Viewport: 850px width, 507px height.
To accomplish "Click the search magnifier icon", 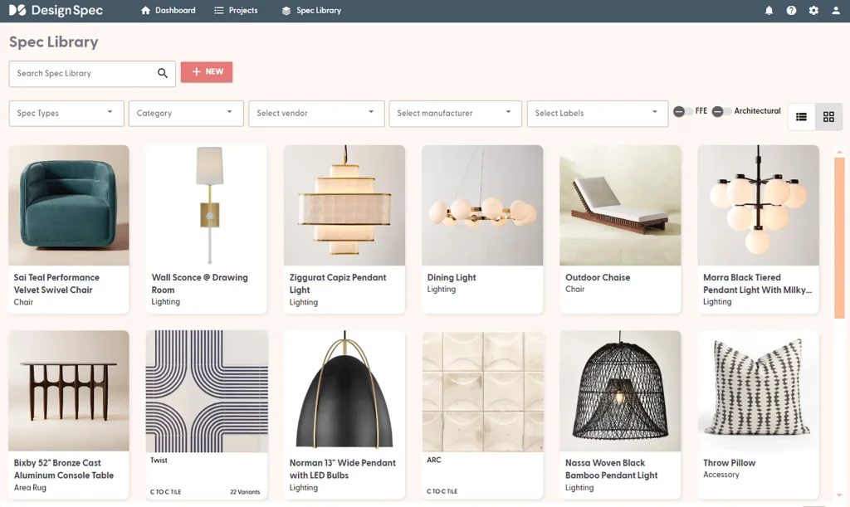I will 163,73.
